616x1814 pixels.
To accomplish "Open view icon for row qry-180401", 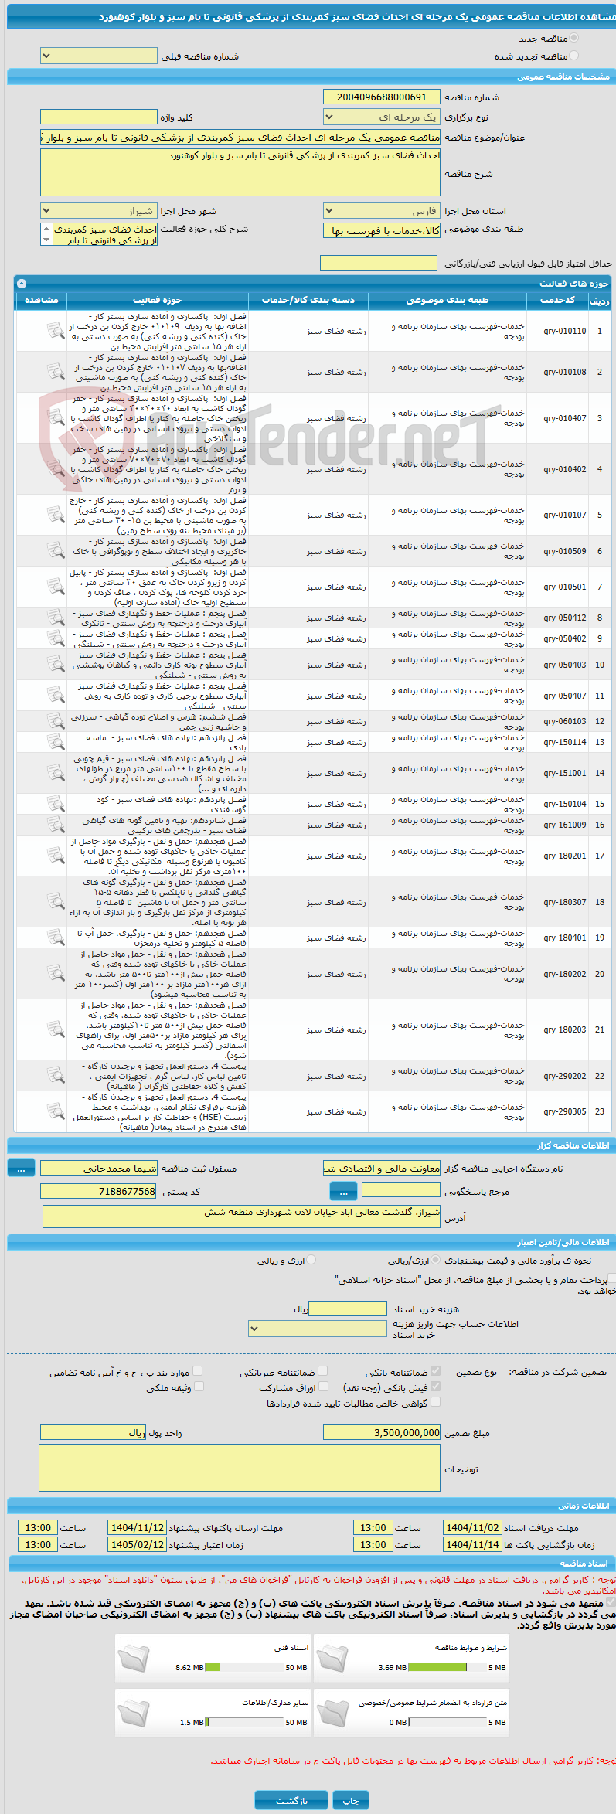I will (x=55, y=938).
